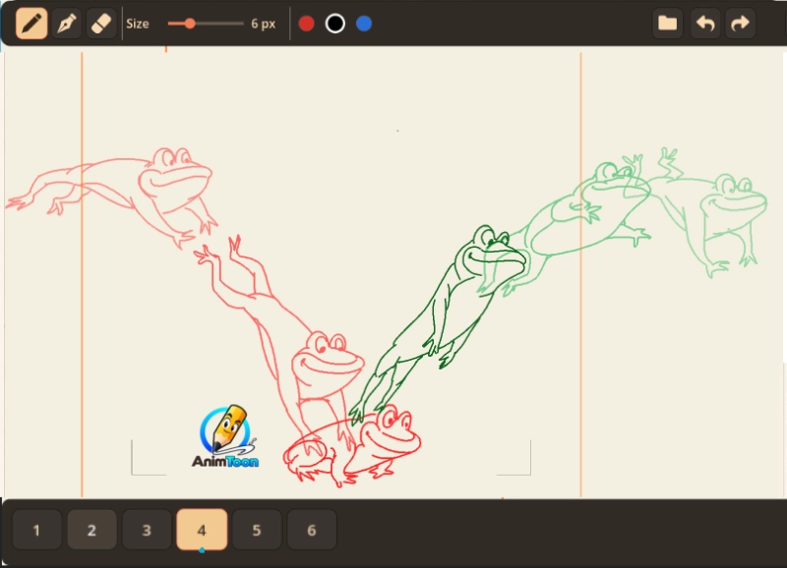This screenshot has width=787, height=568.
Task: Go to frame 5
Action: click(x=257, y=530)
